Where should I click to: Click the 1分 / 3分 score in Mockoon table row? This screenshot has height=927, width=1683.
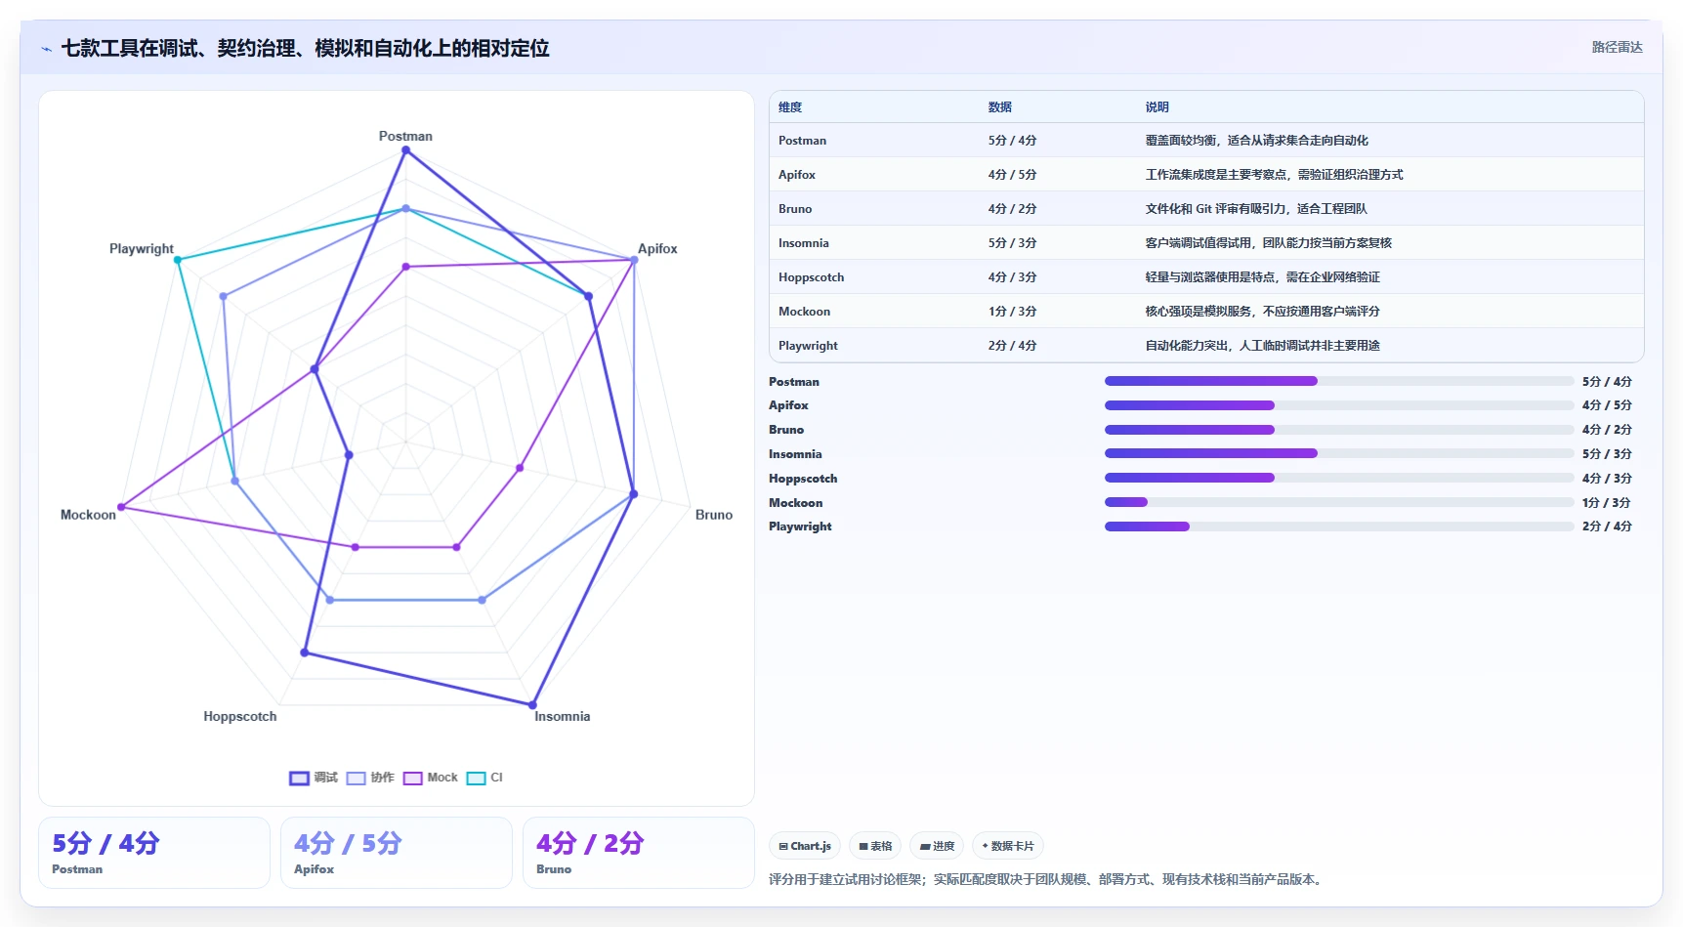(1012, 312)
